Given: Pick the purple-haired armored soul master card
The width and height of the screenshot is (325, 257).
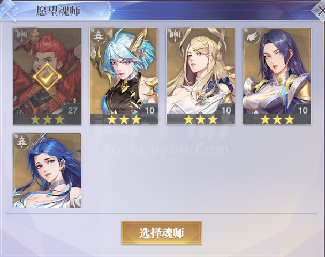Looking at the screenshot, I should tap(277, 76).
